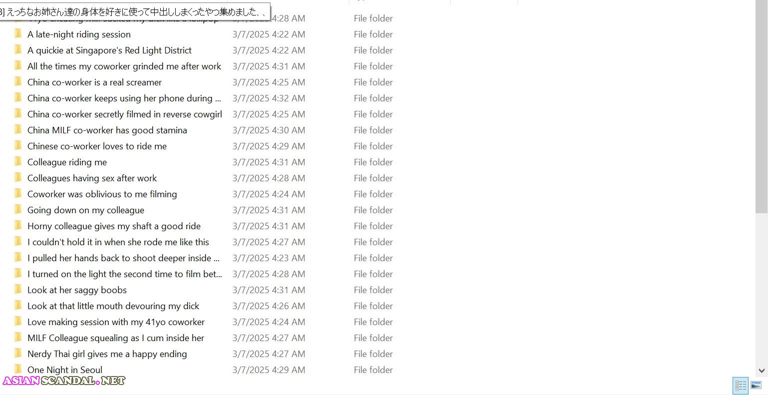Click 'File folder' type in 'Coworker was oblivious to me filming' row
The width and height of the screenshot is (768, 395).
tap(373, 194)
